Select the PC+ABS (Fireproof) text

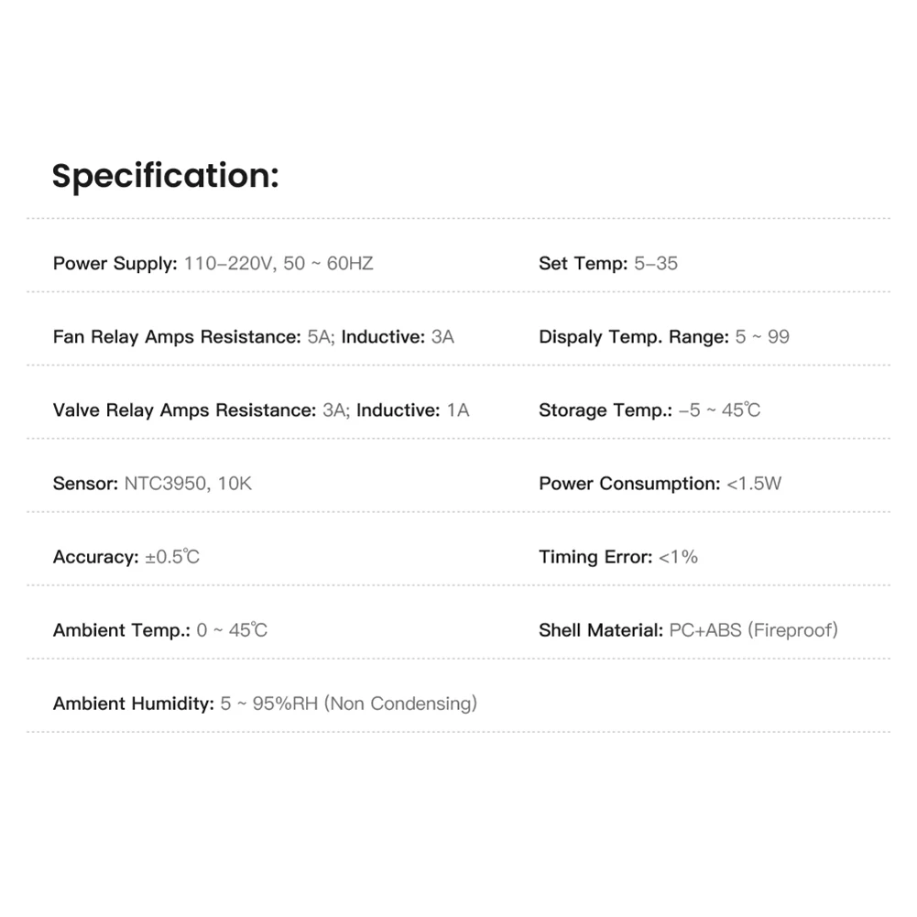[753, 630]
